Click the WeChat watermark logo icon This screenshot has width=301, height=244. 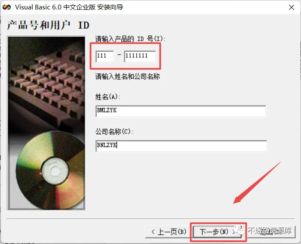pyautogui.click(x=239, y=230)
